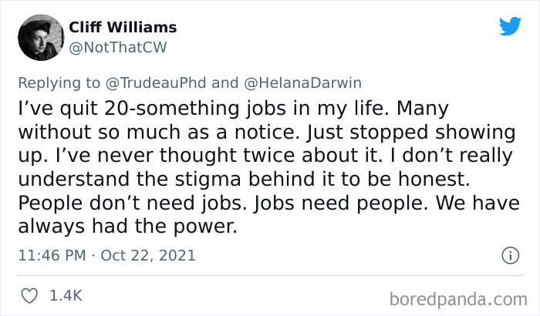Click the "People don't need jobs" sentence
This screenshot has width=540, height=316.
[x=116, y=204]
